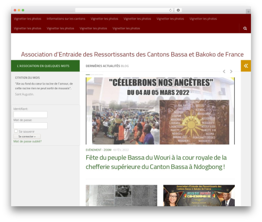Open the Dernières actualités Blog heading
262x222 pixels.
coord(107,66)
